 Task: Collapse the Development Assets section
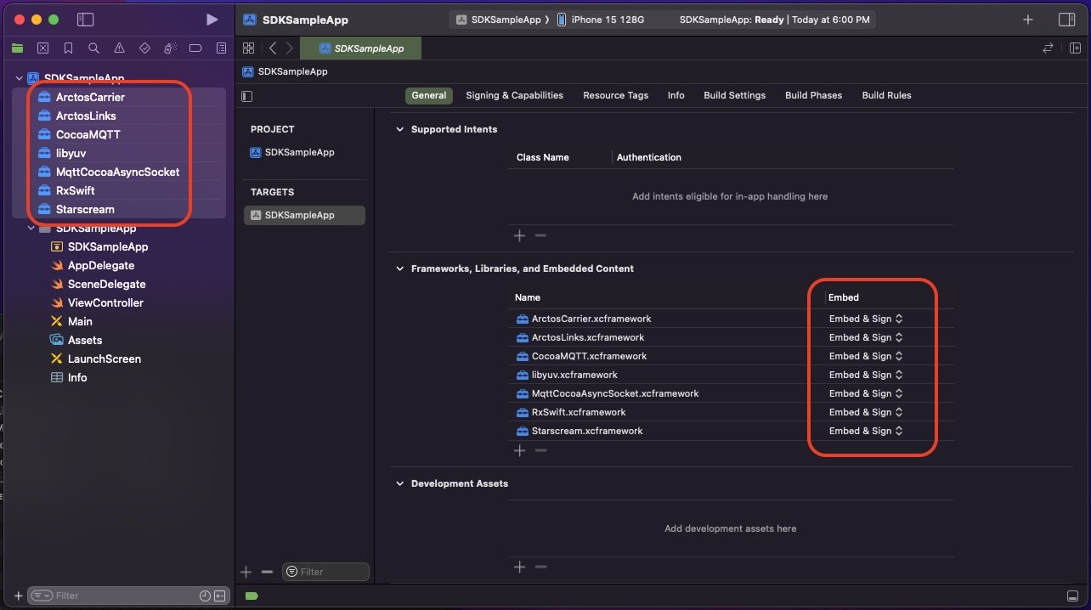coord(400,484)
